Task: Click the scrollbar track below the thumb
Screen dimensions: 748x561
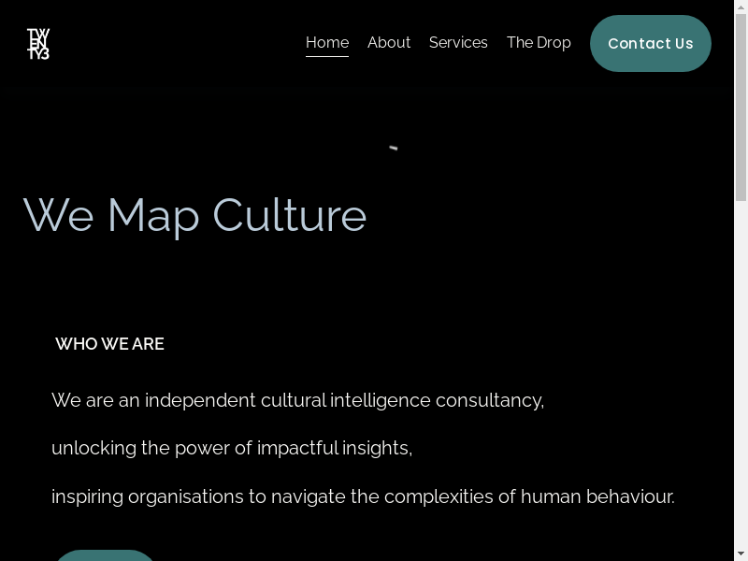Action: point(741,374)
